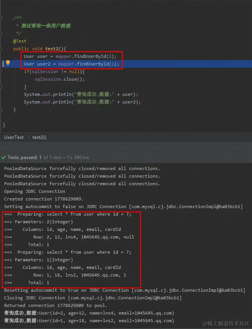
Task: Click the line 'User user = mapper.findUserById(2);'
Action: (70, 56)
